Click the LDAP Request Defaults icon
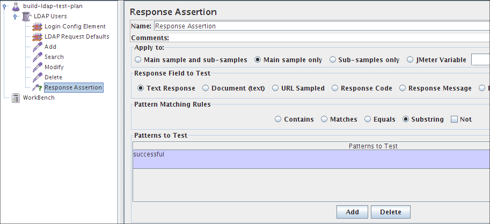Image resolution: width=490 pixels, height=224 pixels. (37, 36)
